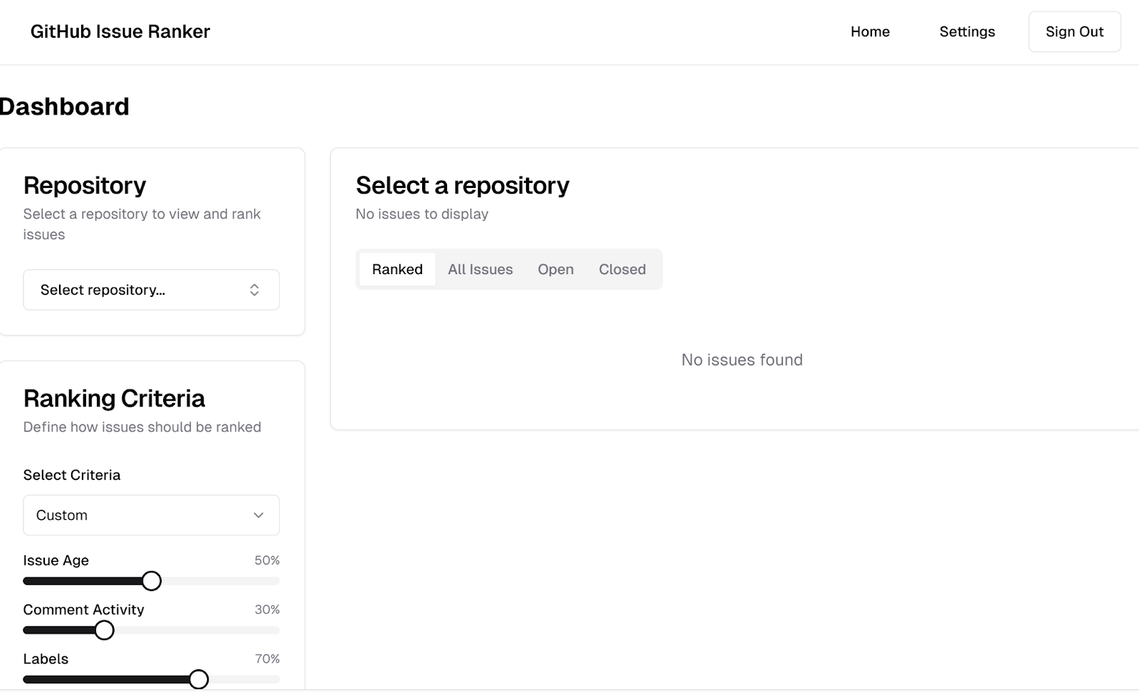The width and height of the screenshot is (1139, 692).
Task: Click the Issue Age label text
Action: (x=56, y=560)
